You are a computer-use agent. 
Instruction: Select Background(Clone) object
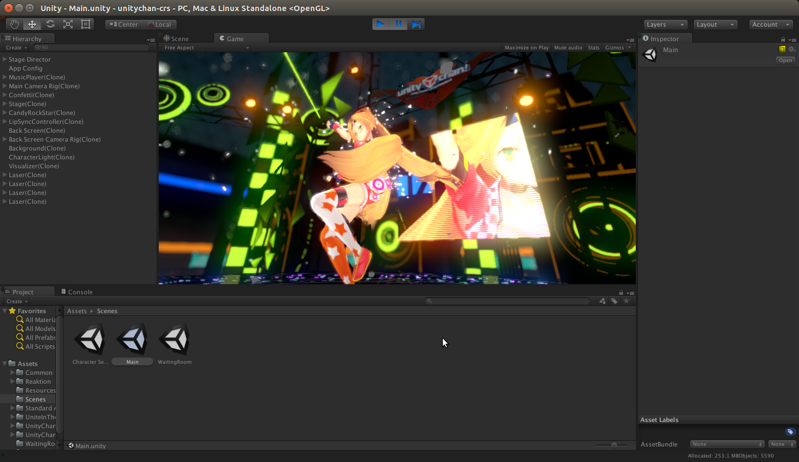(x=37, y=148)
